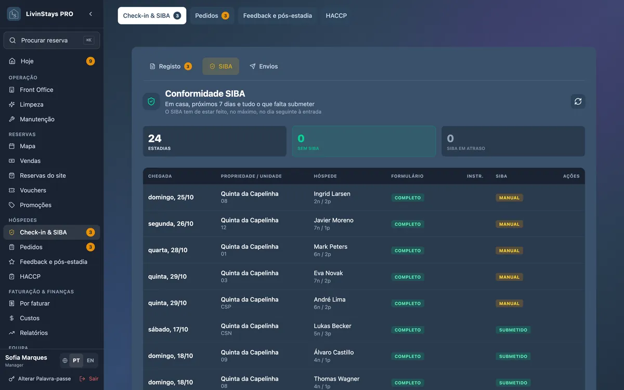Click the LivinStays PRO logo icon

[14, 14]
